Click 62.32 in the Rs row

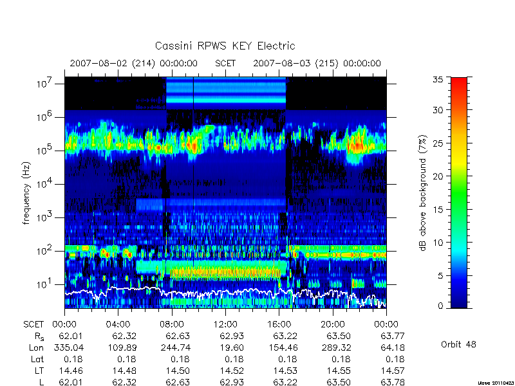pos(124,336)
